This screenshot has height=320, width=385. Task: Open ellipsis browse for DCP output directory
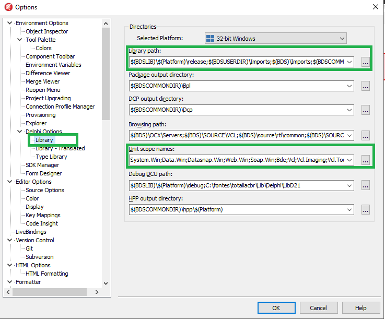coord(365,110)
